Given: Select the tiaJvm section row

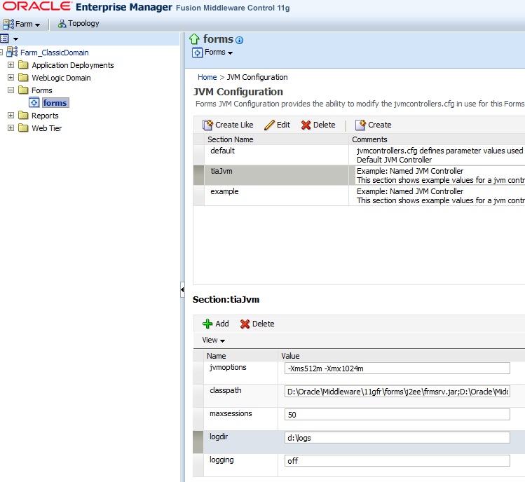Looking at the screenshot, I should pyautogui.click(x=359, y=175).
